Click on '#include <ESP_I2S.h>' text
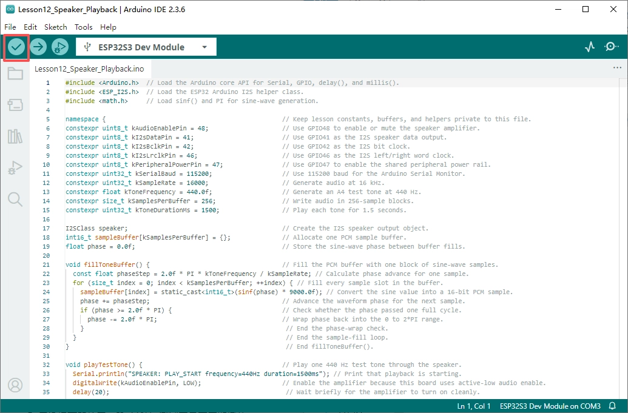Image resolution: width=628 pixels, height=413 pixels. click(x=102, y=92)
